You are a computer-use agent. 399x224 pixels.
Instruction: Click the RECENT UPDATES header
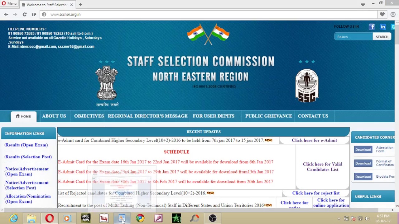click(x=204, y=132)
